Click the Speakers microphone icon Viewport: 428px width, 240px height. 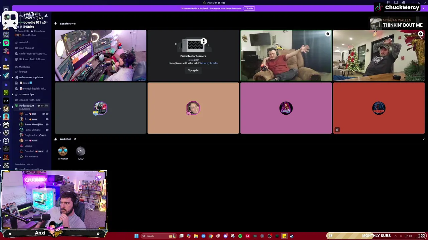pyautogui.click(x=56, y=24)
